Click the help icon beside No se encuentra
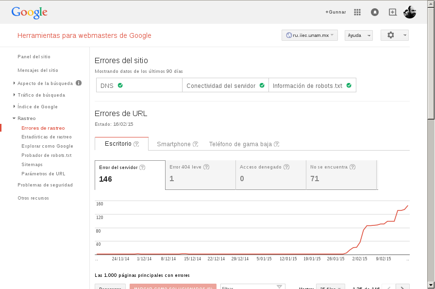Viewport: 435px width, 289px height. pos(352,167)
